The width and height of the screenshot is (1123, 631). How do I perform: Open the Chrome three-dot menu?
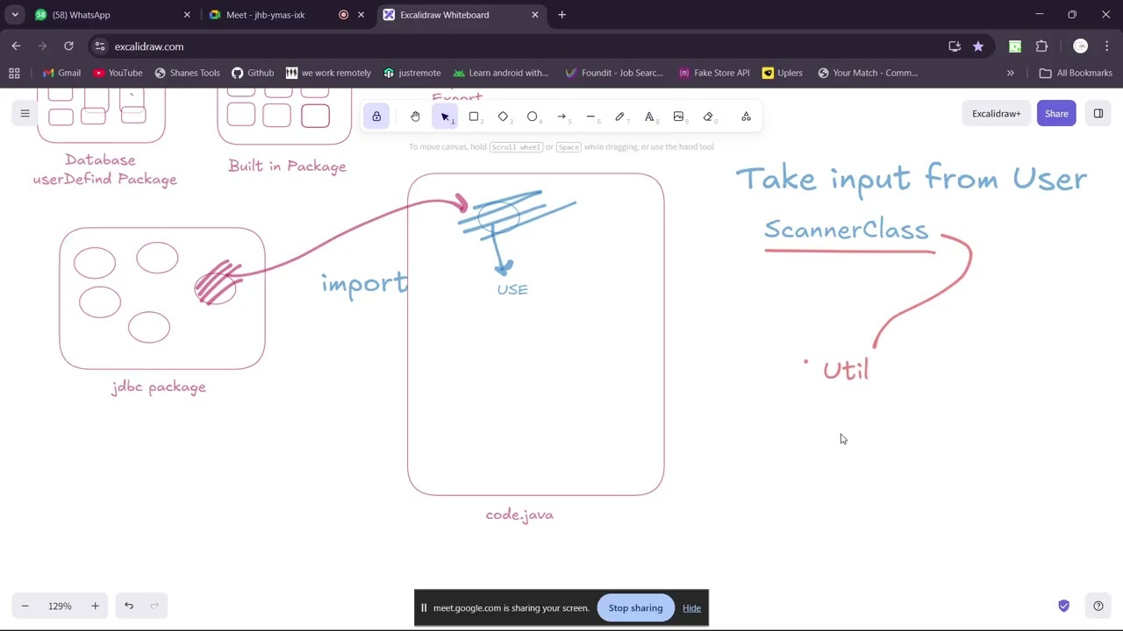[1106, 46]
